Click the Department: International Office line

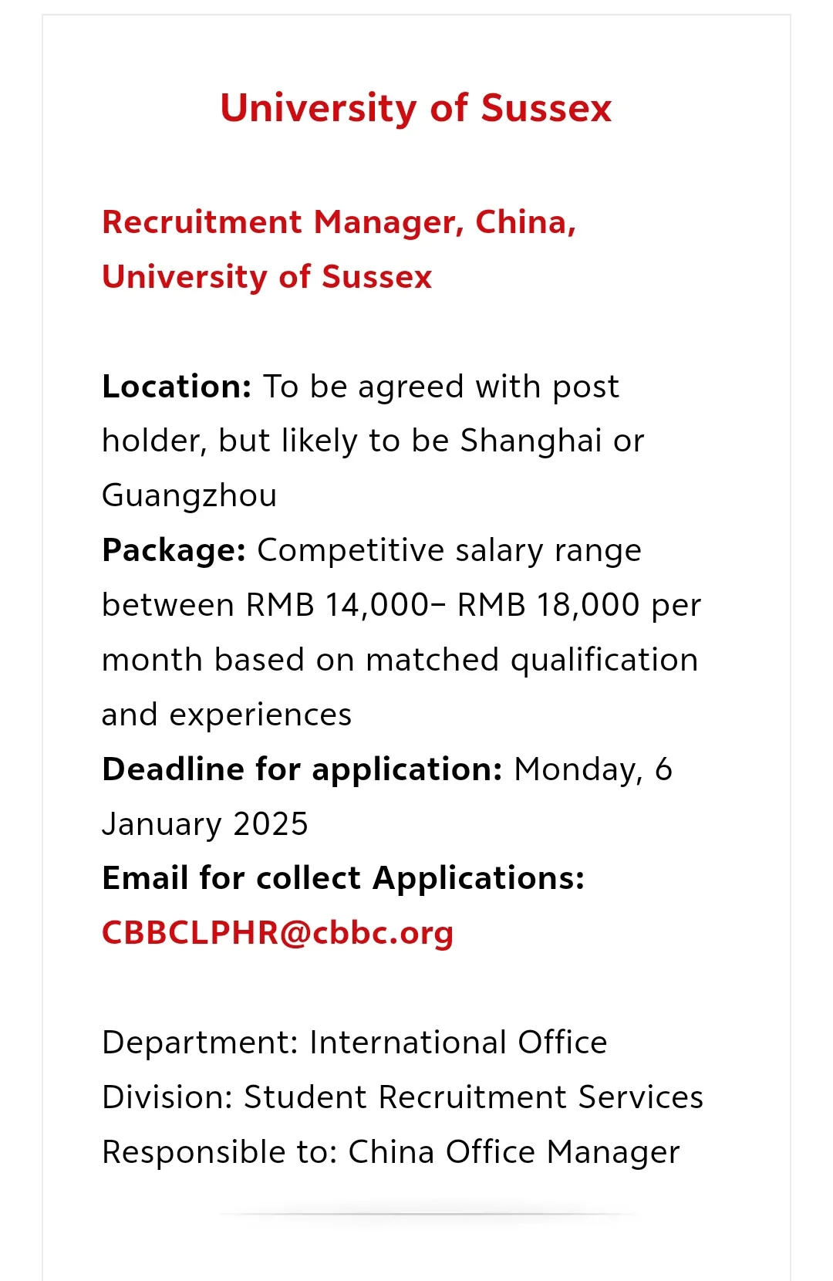[x=355, y=1043]
